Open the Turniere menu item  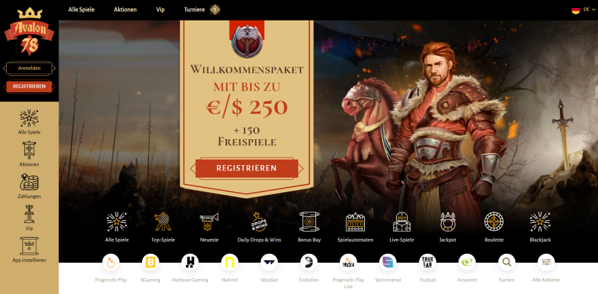(x=194, y=10)
